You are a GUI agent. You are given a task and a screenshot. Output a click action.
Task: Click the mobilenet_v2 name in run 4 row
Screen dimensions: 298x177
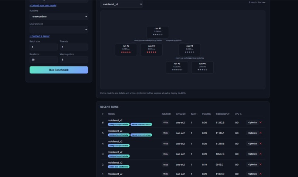tap(115, 142)
